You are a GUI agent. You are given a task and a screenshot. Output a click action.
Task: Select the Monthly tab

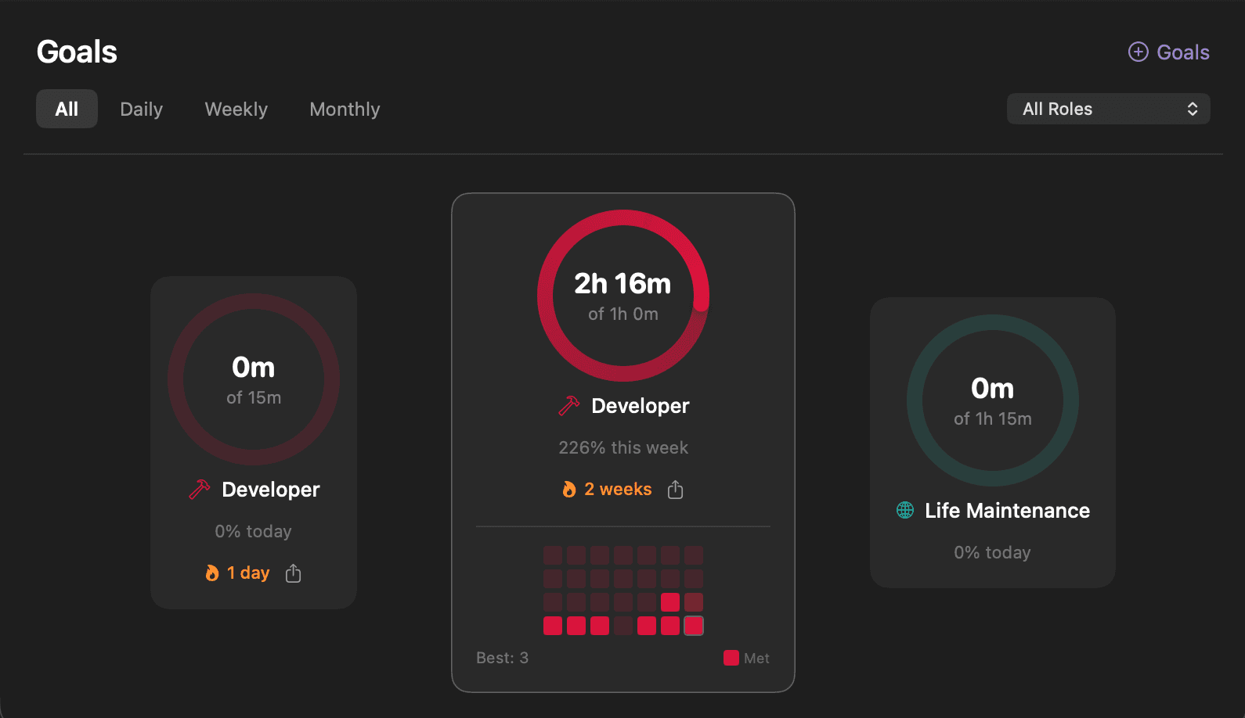345,109
